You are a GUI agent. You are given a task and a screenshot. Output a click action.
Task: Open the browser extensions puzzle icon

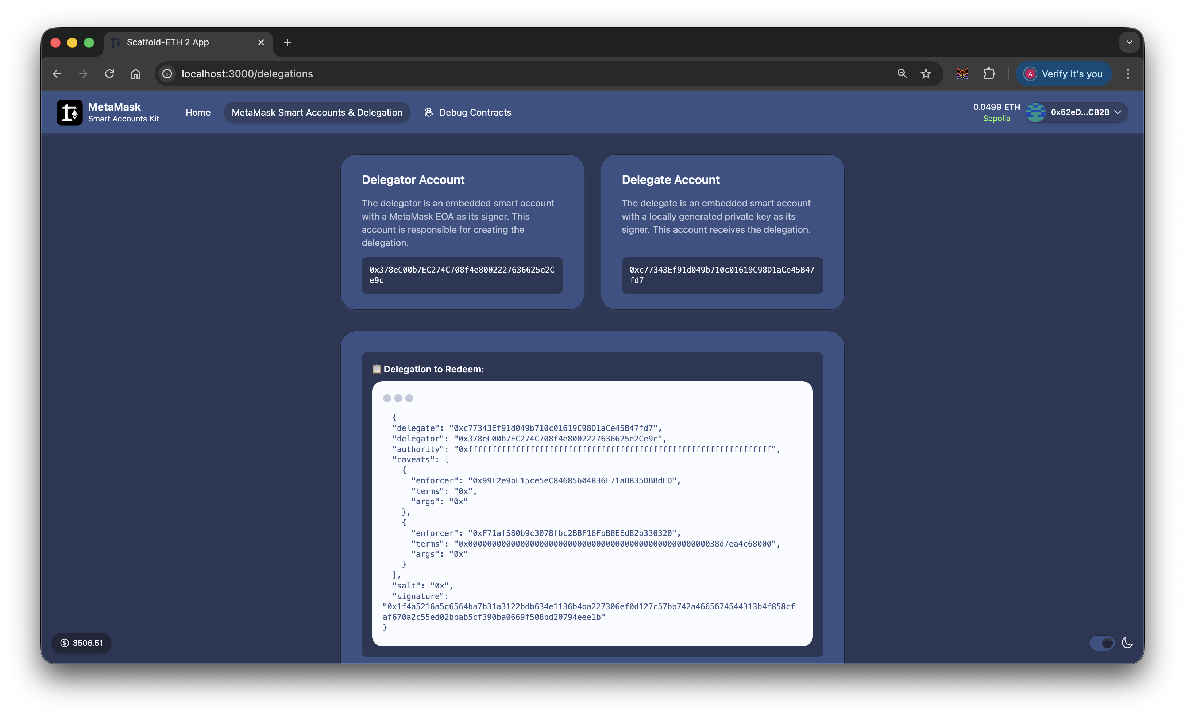point(989,74)
